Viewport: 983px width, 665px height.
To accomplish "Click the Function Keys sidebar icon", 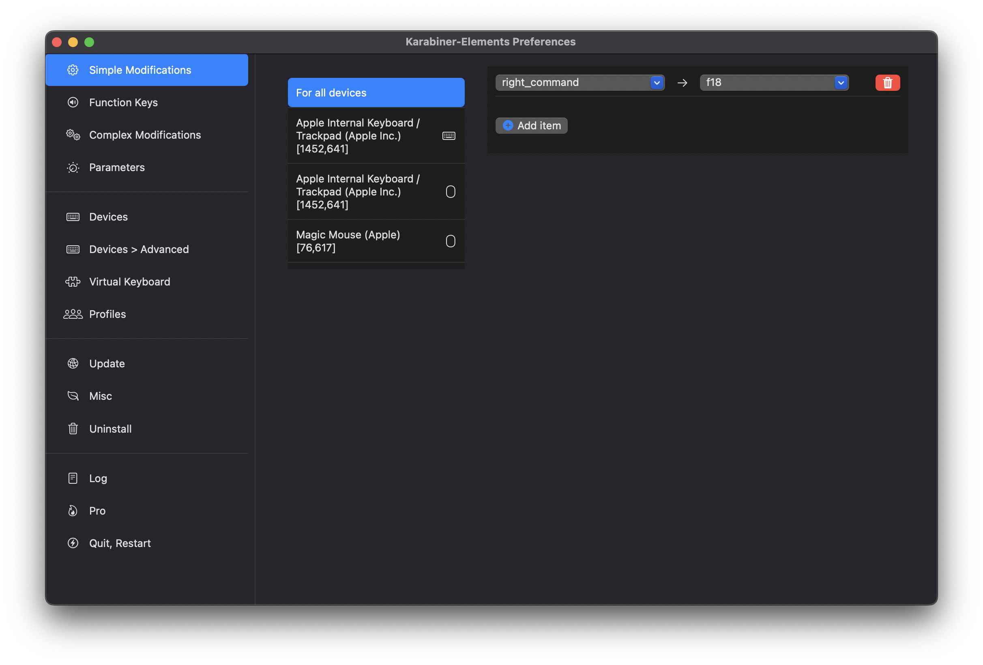I will pyautogui.click(x=73, y=102).
